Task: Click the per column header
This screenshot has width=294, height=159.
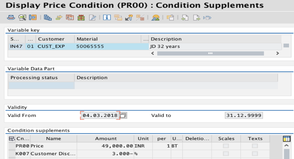Action: click(x=161, y=138)
